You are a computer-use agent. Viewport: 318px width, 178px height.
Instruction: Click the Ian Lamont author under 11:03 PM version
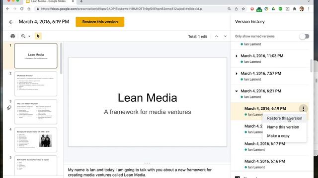click(252, 62)
